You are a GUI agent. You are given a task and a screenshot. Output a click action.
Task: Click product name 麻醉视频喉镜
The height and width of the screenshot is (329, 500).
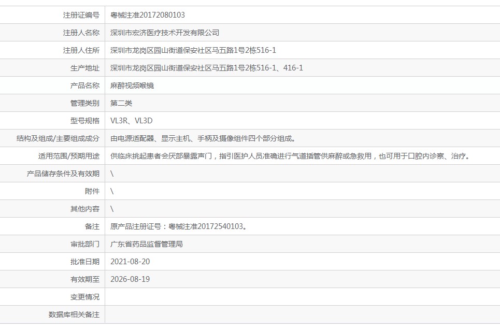pyautogui.click(x=132, y=85)
